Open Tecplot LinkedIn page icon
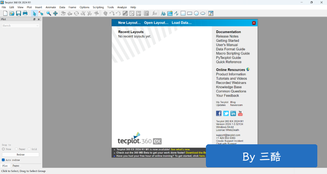Viewport: 327px width, 174px height. click(x=233, y=113)
